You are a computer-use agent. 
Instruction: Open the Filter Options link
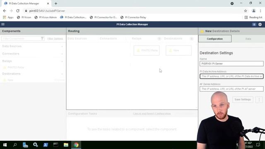pyautogui.click(x=55, y=38)
